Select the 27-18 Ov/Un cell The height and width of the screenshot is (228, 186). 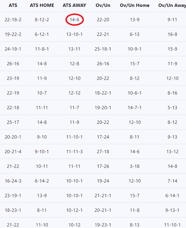(x=103, y=152)
